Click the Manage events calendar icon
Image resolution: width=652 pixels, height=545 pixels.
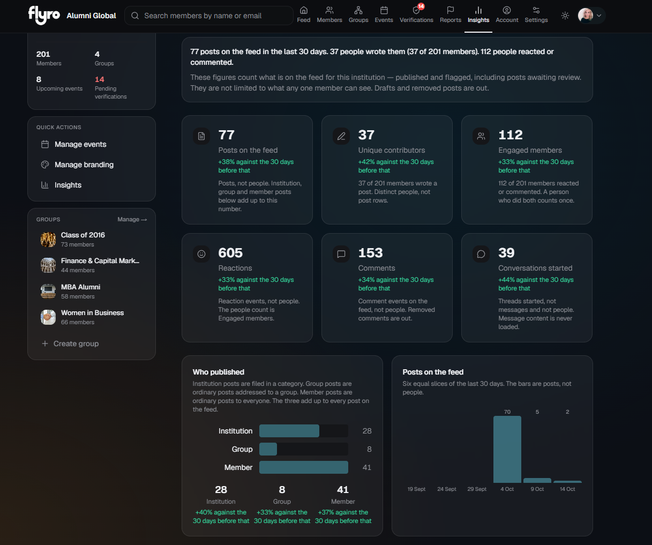pyautogui.click(x=45, y=144)
